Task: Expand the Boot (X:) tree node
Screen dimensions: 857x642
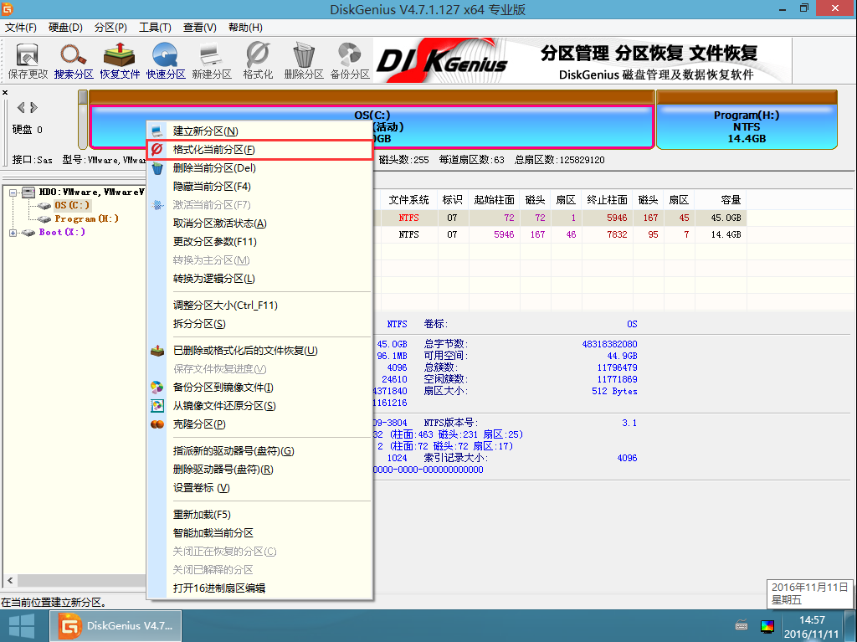Action: pyautogui.click(x=13, y=233)
